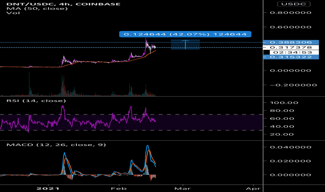Click the 40.00 RSI axis value
This screenshot has width=325, height=192.
[x=282, y=126]
